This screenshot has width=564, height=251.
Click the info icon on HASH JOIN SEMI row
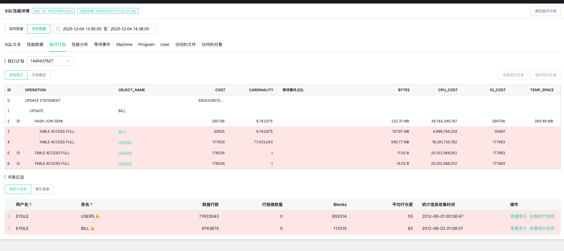point(18,121)
